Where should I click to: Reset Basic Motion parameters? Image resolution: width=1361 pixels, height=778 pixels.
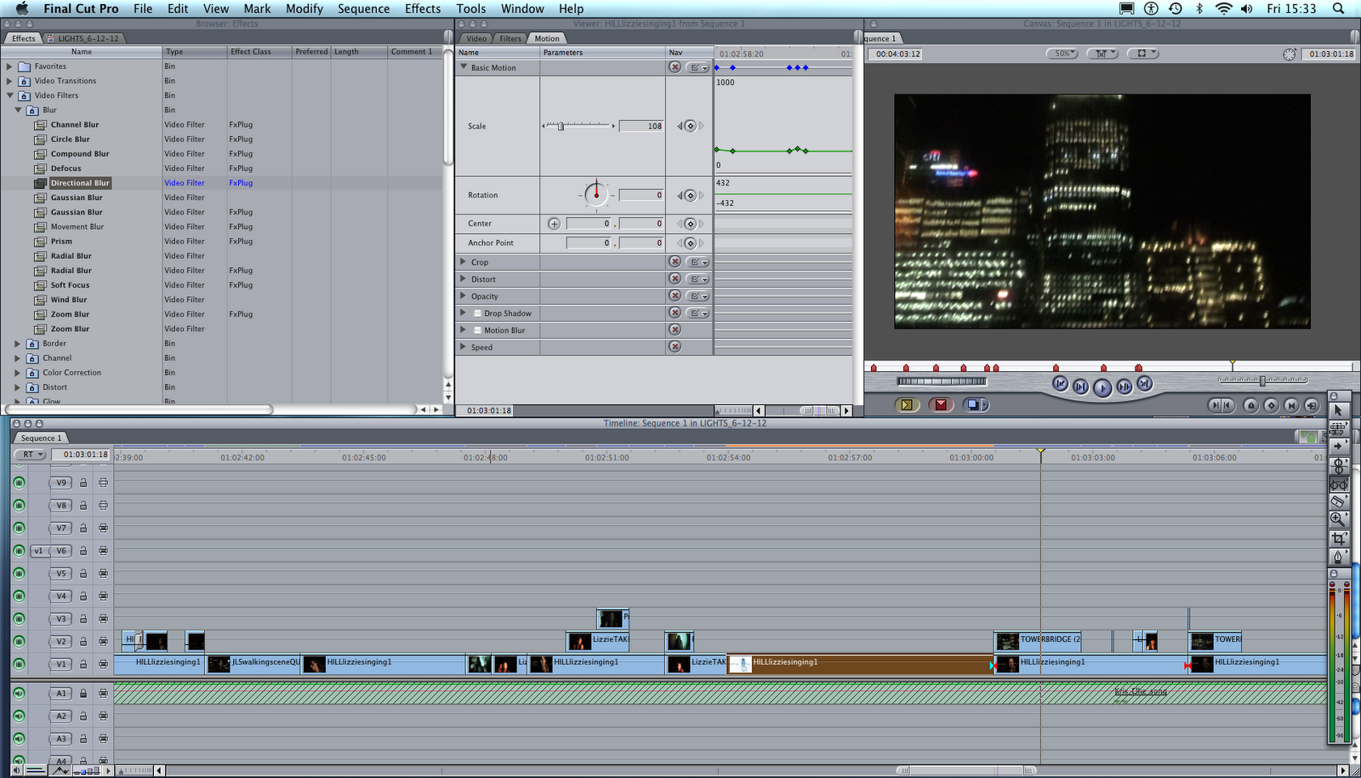click(675, 67)
